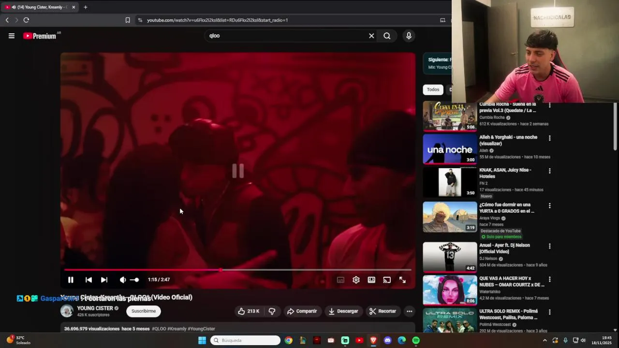Open the YURTA a 0 GRADOS video title
The height and width of the screenshot is (348, 619).
coord(507,208)
